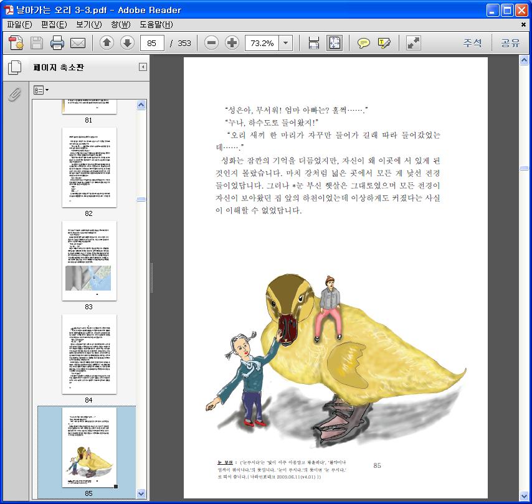Open the 공유 share pane
The height and width of the screenshot is (504, 532).
[510, 43]
